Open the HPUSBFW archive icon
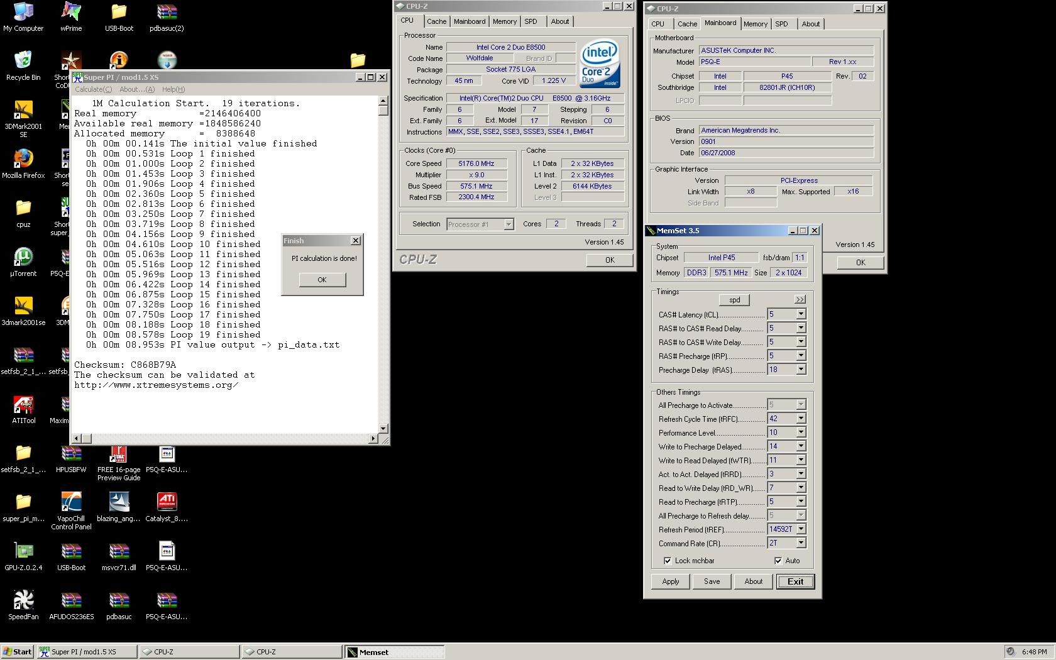The image size is (1056, 660). [x=71, y=458]
